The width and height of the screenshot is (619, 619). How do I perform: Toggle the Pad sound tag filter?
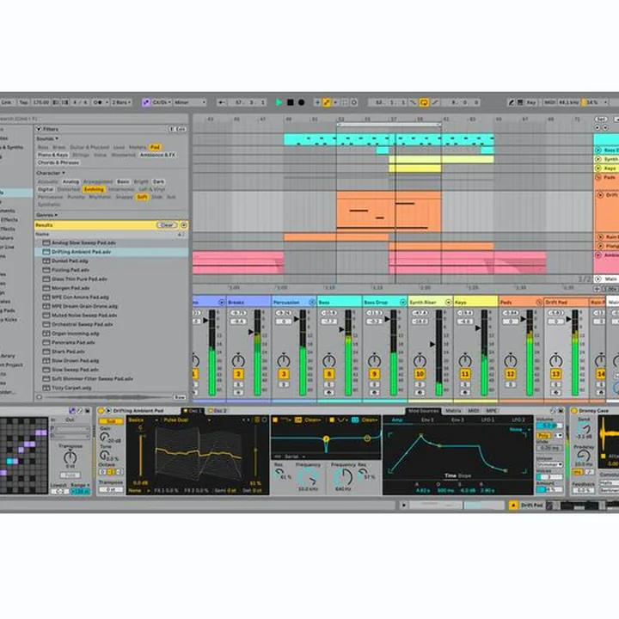tap(155, 147)
